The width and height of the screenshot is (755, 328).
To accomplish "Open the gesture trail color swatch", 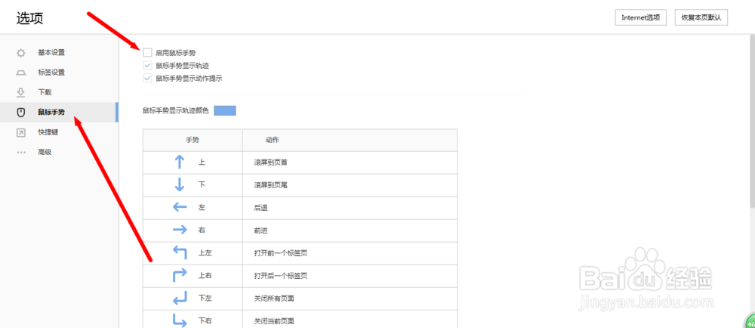I will (225, 111).
